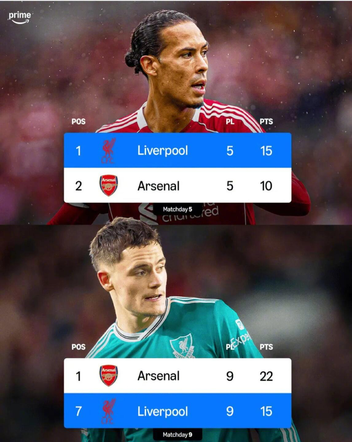Click the Prime logo in the corner

coord(20,18)
